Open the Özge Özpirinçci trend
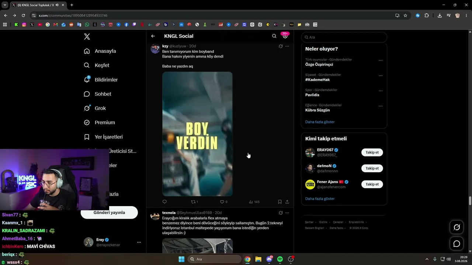The width and height of the screenshot is (472, 265). [x=319, y=64]
